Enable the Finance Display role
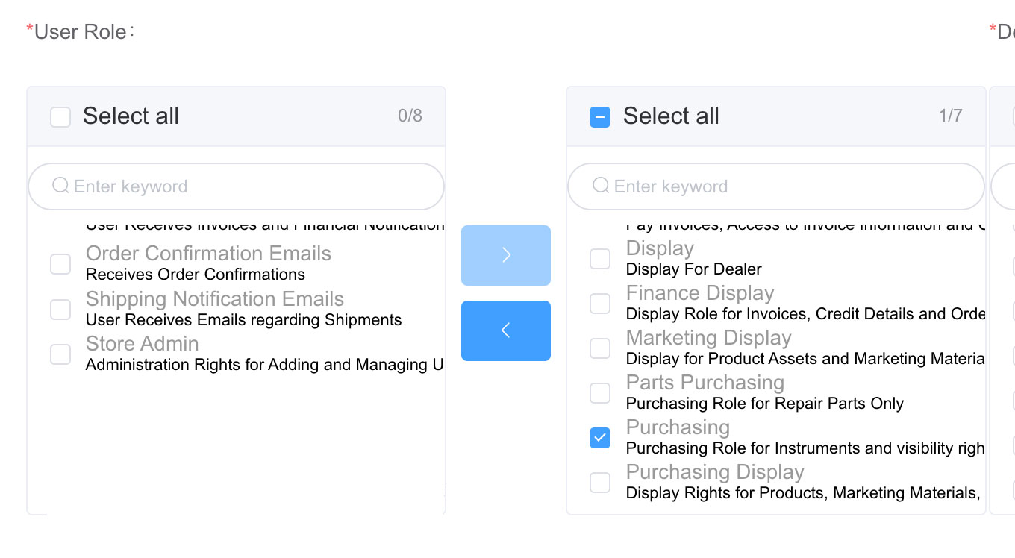 600,303
